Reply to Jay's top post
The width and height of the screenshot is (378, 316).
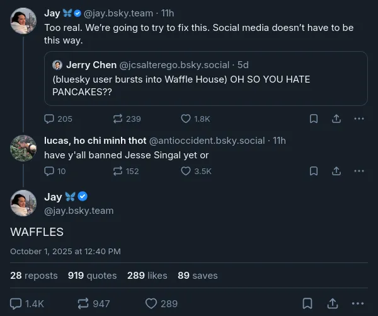pyautogui.click(x=50, y=119)
